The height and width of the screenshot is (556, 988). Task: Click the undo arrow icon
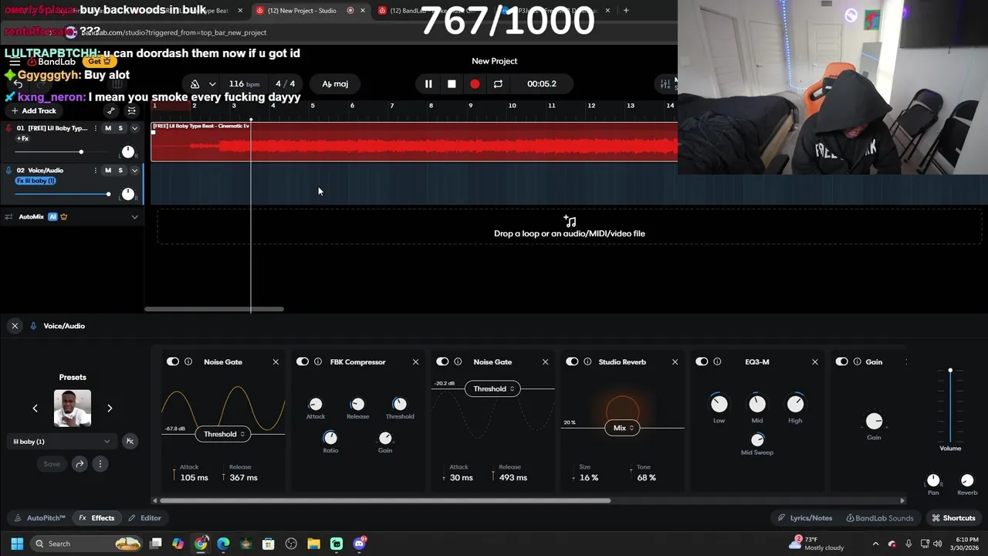[x=18, y=83]
